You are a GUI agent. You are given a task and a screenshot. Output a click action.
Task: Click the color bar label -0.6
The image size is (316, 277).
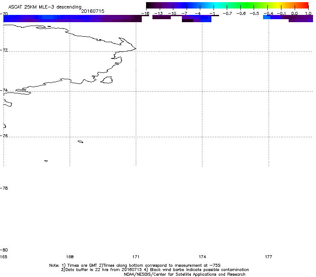[241, 14]
